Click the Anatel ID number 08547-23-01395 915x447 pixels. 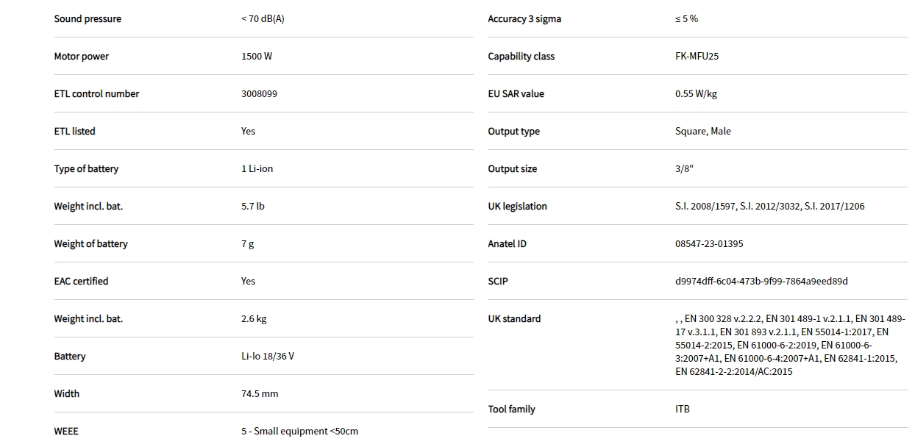[709, 244]
